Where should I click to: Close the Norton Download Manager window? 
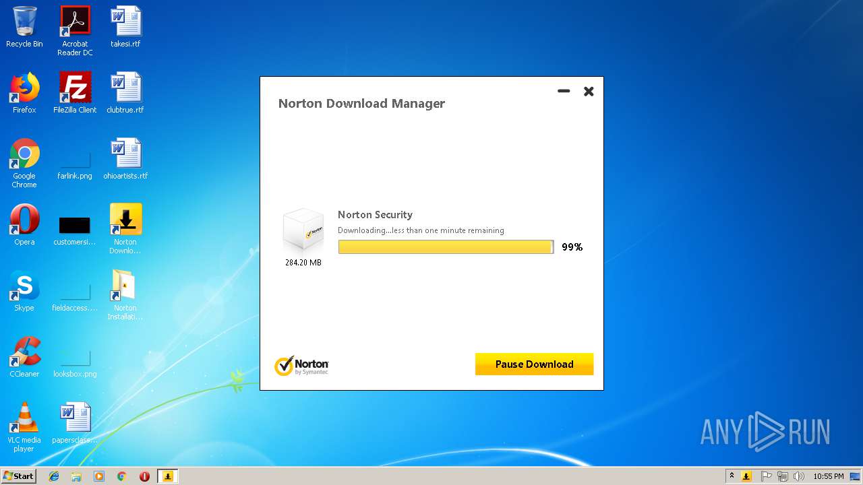coord(589,91)
